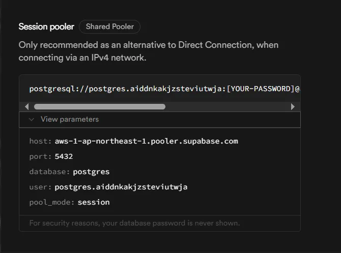The height and width of the screenshot is (253, 341).
Task: Click the scrollbar left arrow
Action: click(x=27, y=107)
